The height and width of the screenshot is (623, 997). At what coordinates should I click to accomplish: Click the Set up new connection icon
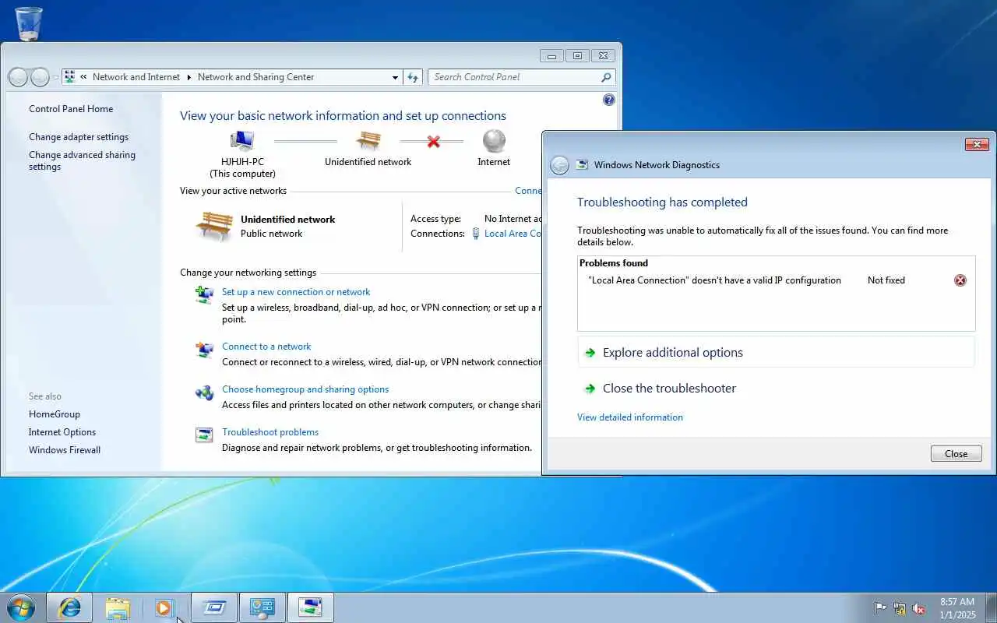point(204,294)
